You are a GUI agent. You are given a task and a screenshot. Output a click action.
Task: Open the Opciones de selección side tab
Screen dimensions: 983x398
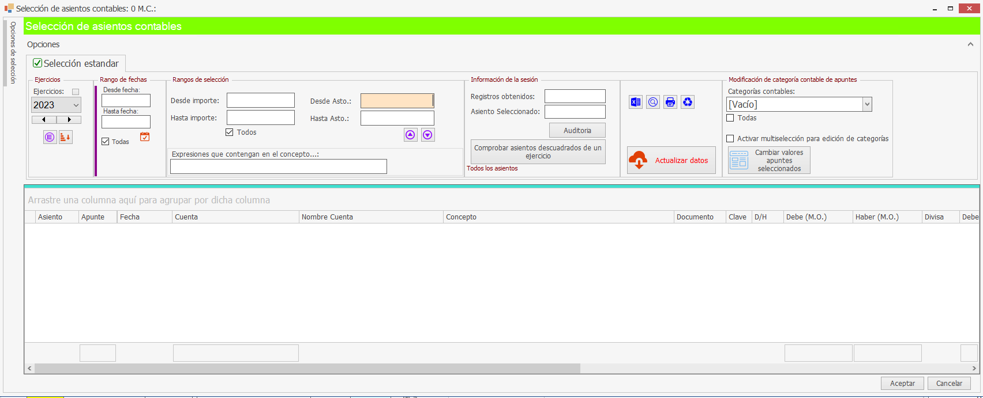pos(13,52)
